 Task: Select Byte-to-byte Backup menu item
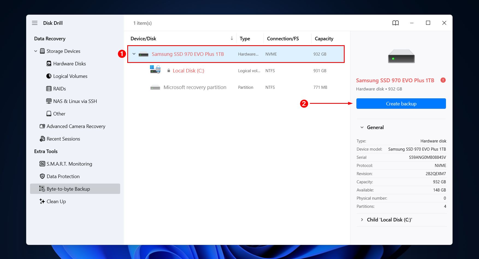pyautogui.click(x=68, y=189)
